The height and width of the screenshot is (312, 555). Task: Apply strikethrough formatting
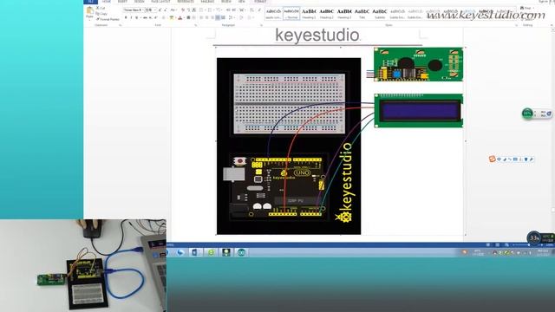[145, 17]
